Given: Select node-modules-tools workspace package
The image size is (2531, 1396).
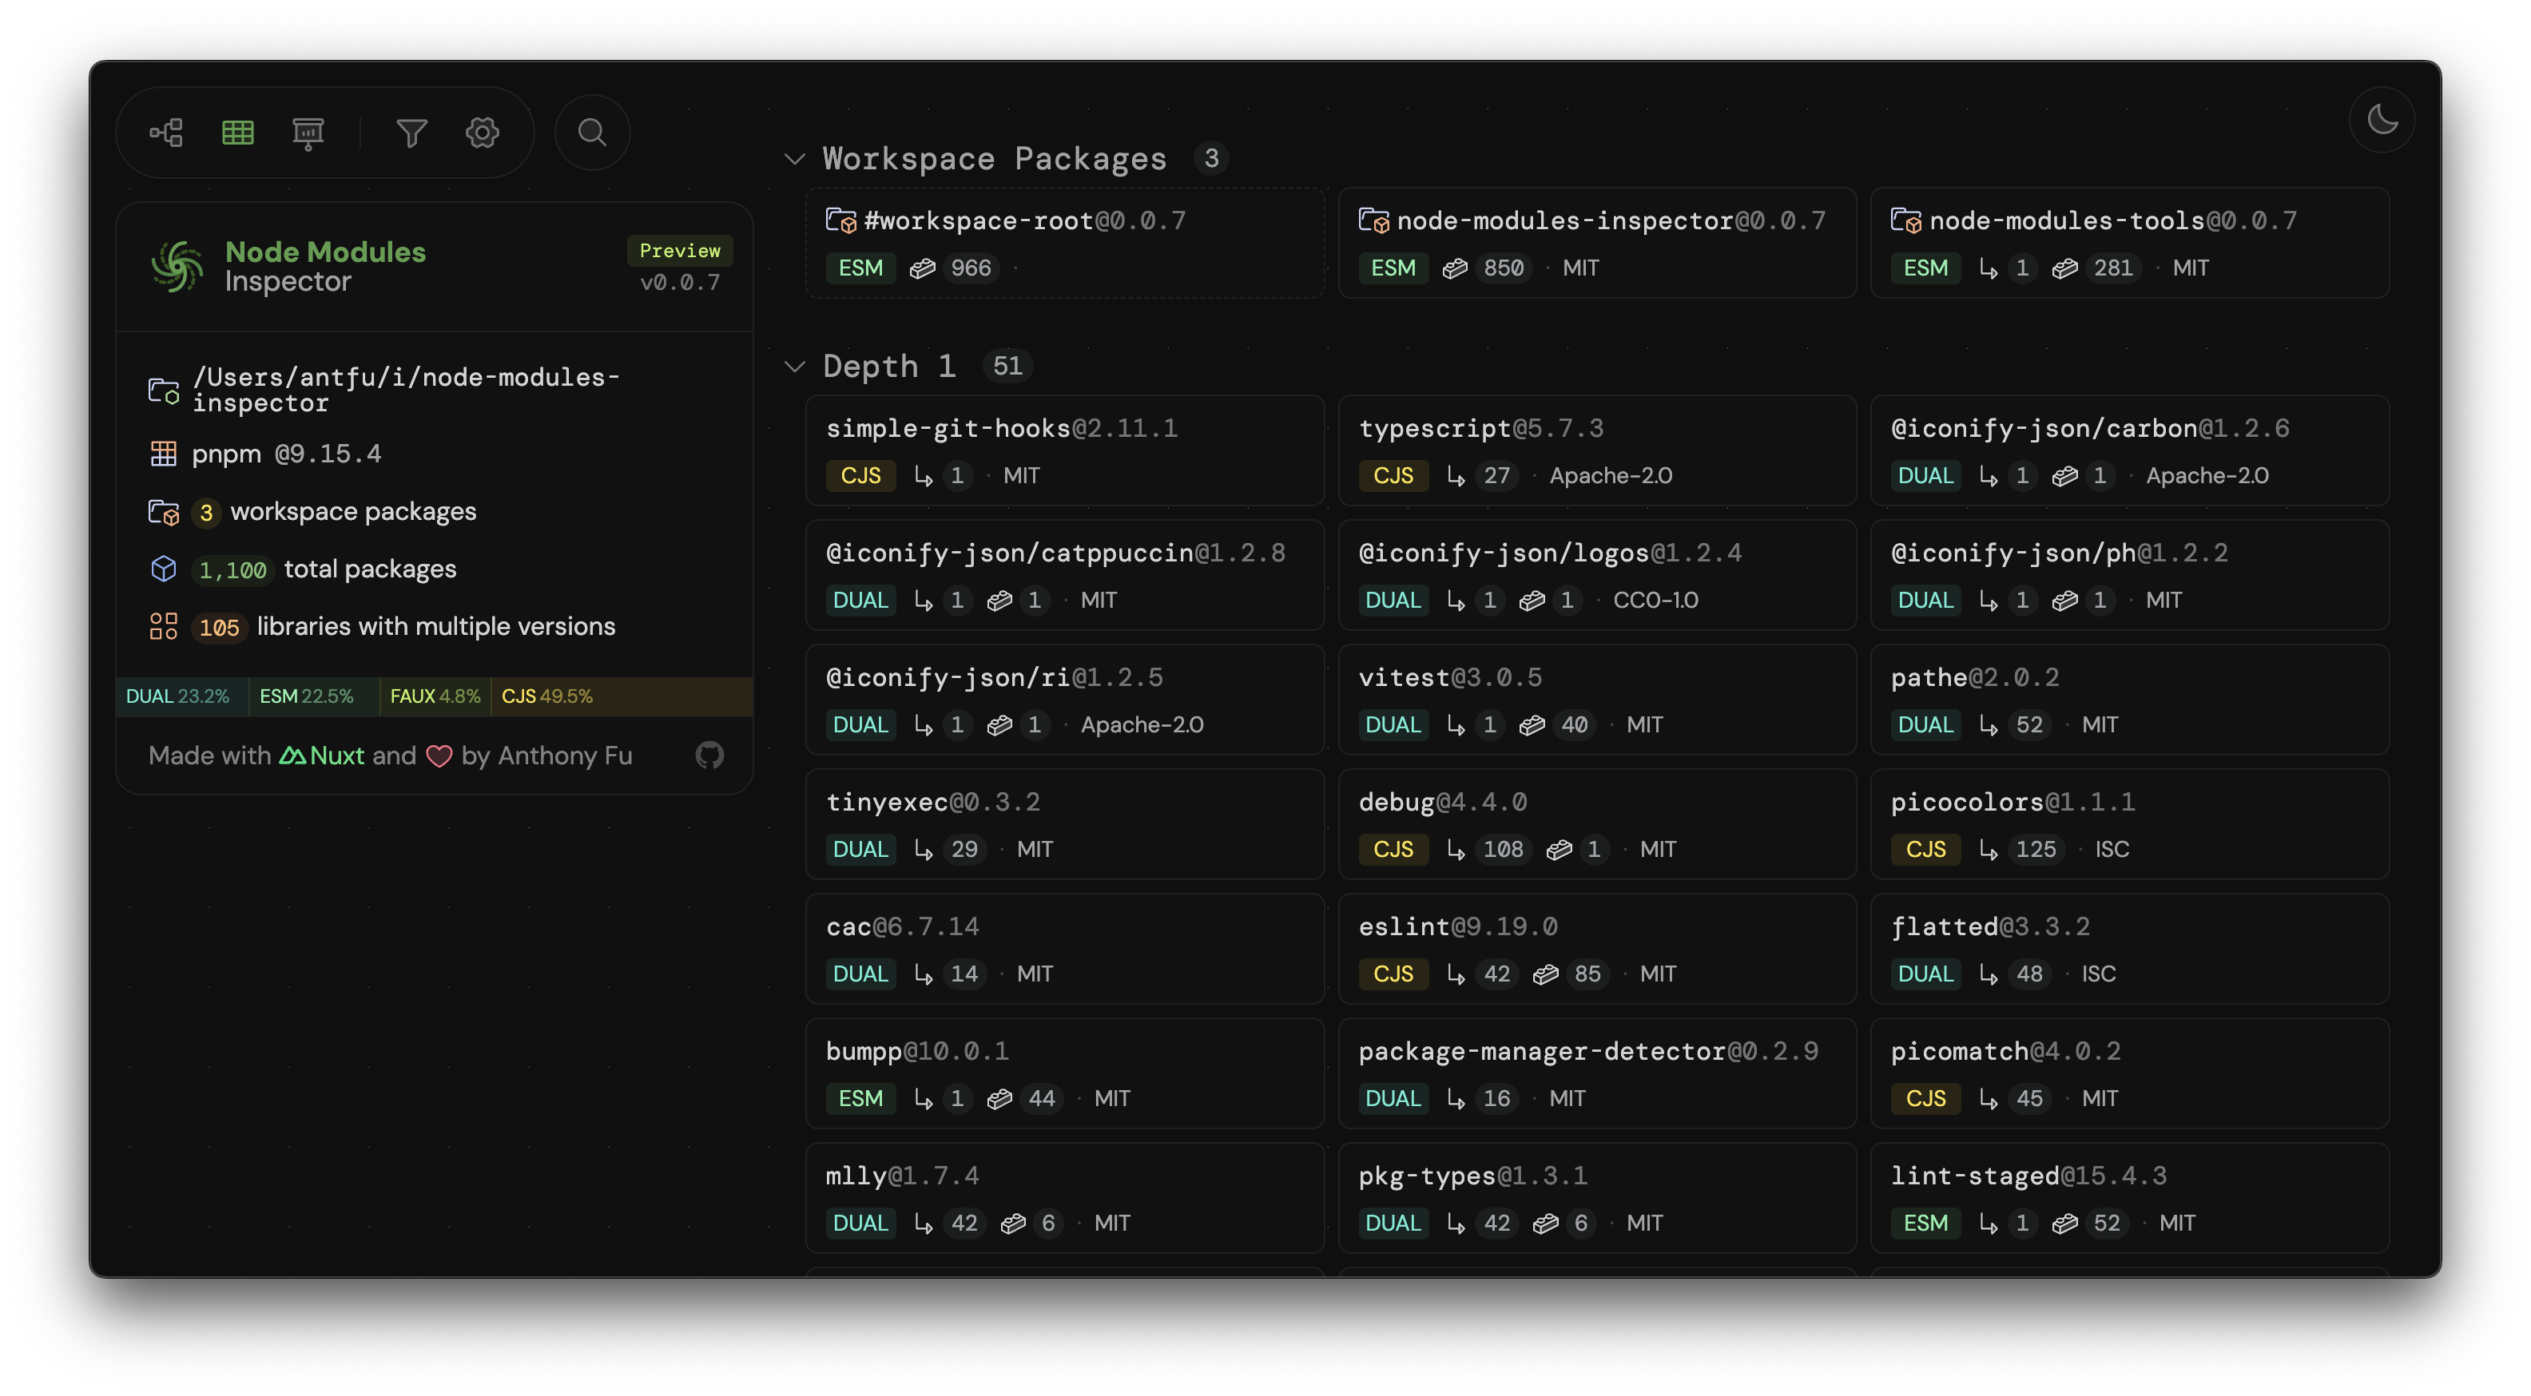Looking at the screenshot, I should click(2129, 243).
